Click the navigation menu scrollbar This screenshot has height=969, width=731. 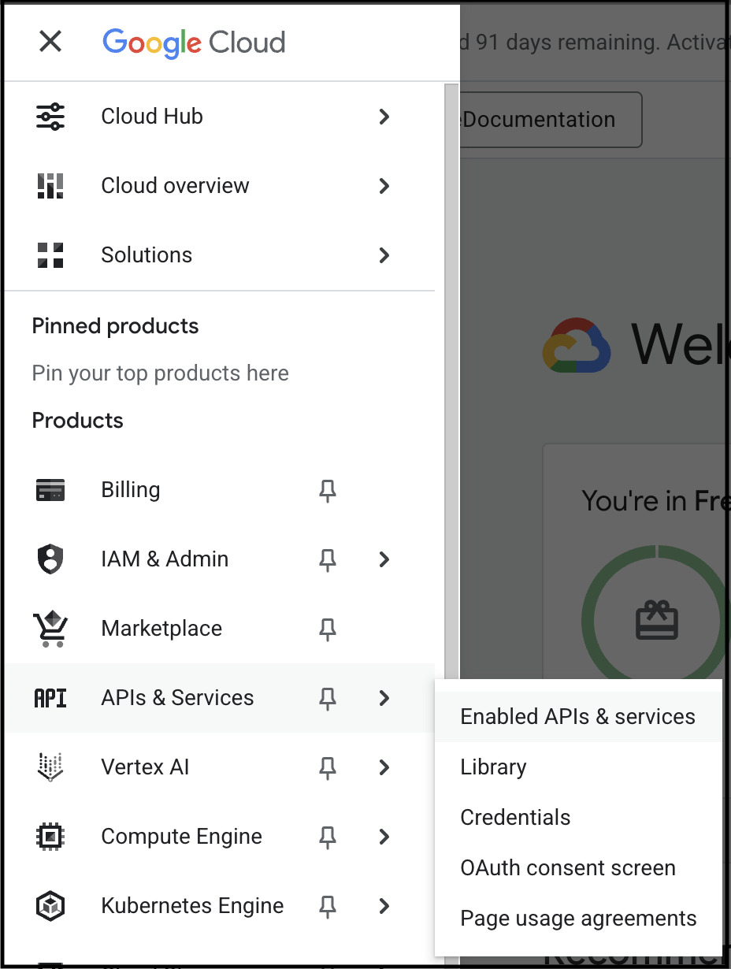tap(451, 378)
